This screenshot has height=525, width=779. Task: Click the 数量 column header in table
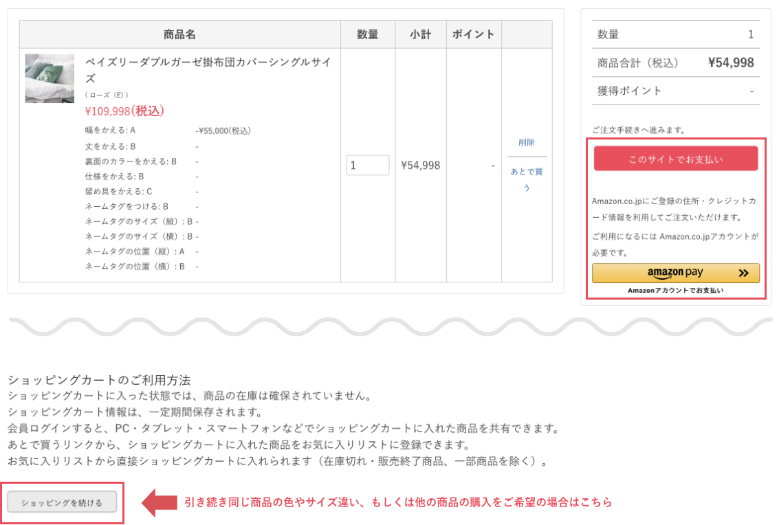(368, 34)
